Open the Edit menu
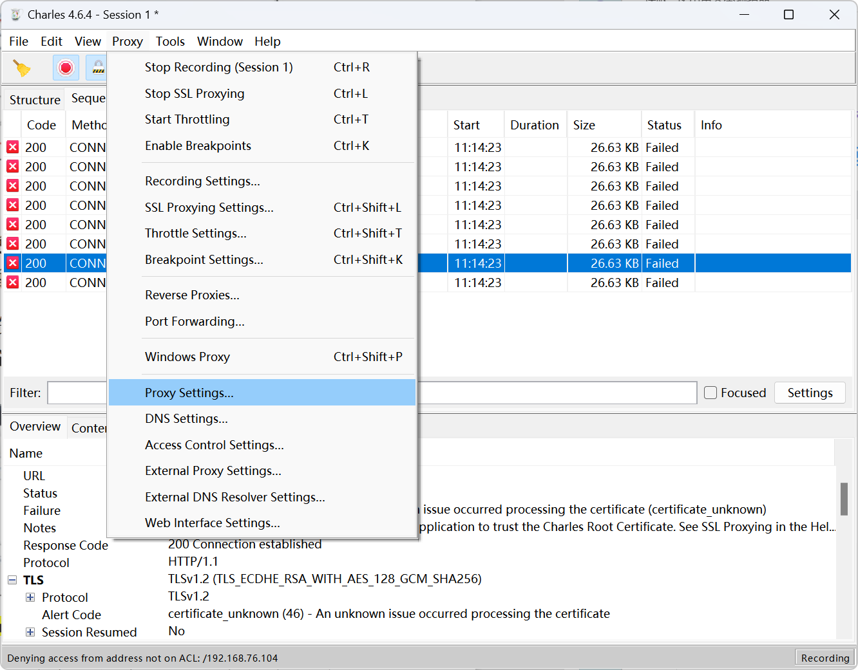 click(x=52, y=41)
